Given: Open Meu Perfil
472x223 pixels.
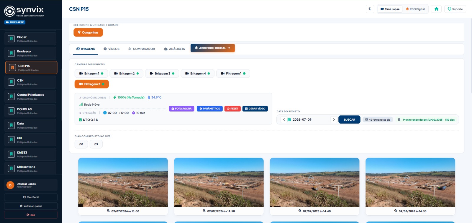Looking at the screenshot, I should (x=31, y=197).
